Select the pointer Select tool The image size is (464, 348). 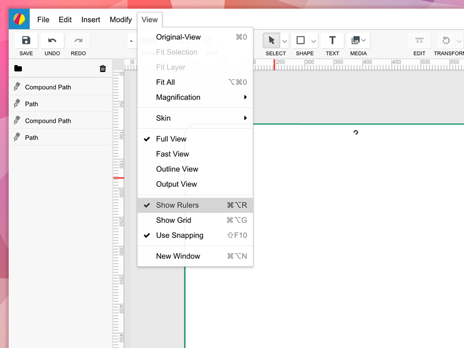273,41
